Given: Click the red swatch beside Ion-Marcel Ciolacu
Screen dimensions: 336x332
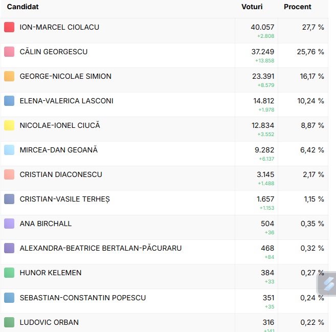Looking at the screenshot, I should pyautogui.click(x=9, y=27).
